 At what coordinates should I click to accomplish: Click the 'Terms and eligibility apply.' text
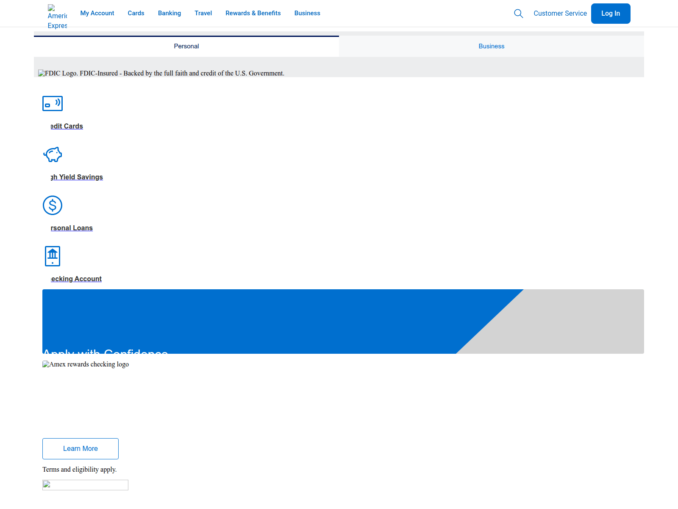coord(80,470)
